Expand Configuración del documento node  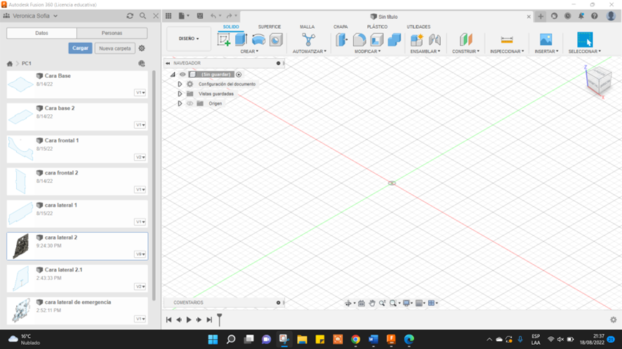click(180, 84)
